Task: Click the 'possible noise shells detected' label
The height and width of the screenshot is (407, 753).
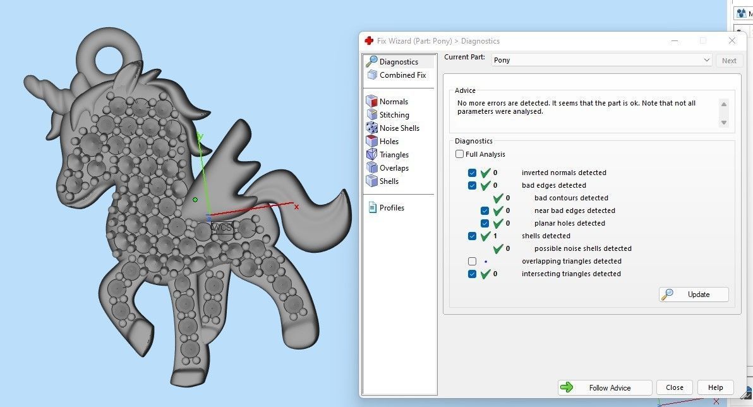Action: (x=582, y=248)
